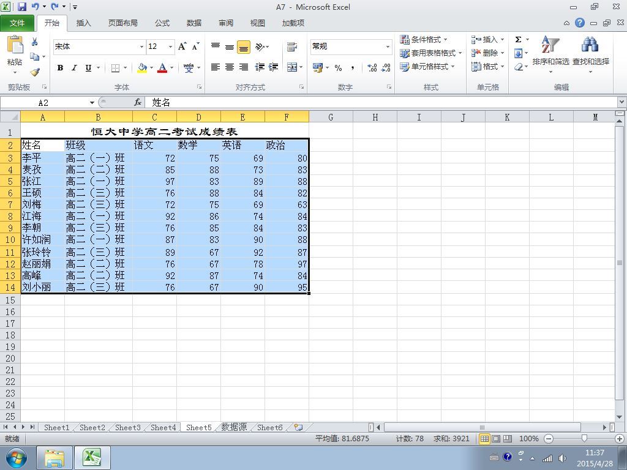Click Increase Decimal icon

coord(372,67)
